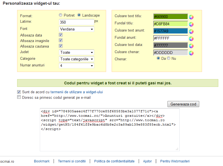The image size is (223, 166).
Task: Click inside the generated widget code textarea
Action: point(110,130)
